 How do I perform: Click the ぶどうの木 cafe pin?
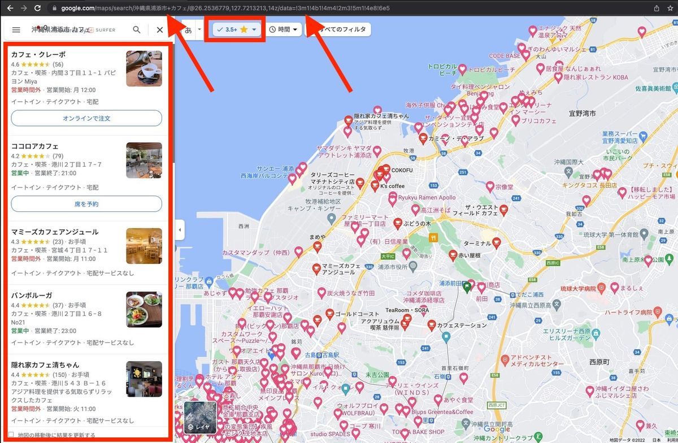pyautogui.click(x=398, y=223)
